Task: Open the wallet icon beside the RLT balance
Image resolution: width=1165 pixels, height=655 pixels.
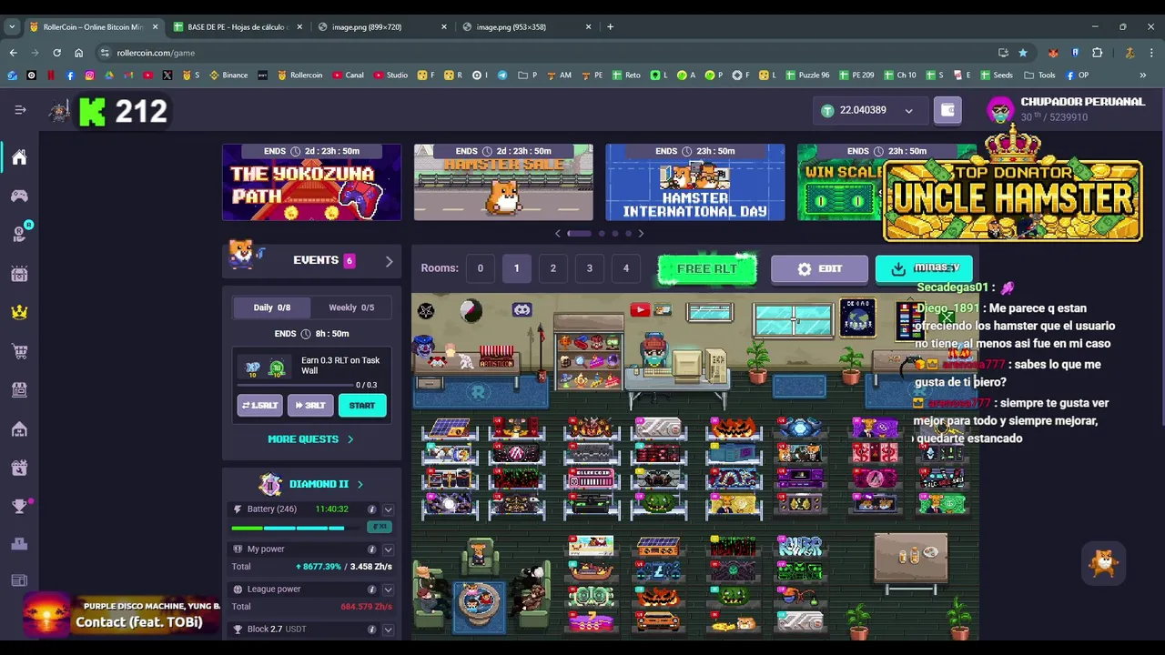Action: (x=947, y=110)
